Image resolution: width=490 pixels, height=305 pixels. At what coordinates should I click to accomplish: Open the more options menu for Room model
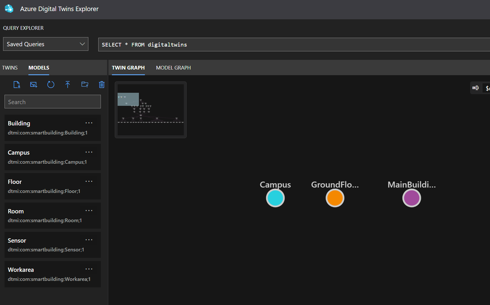[89, 211]
